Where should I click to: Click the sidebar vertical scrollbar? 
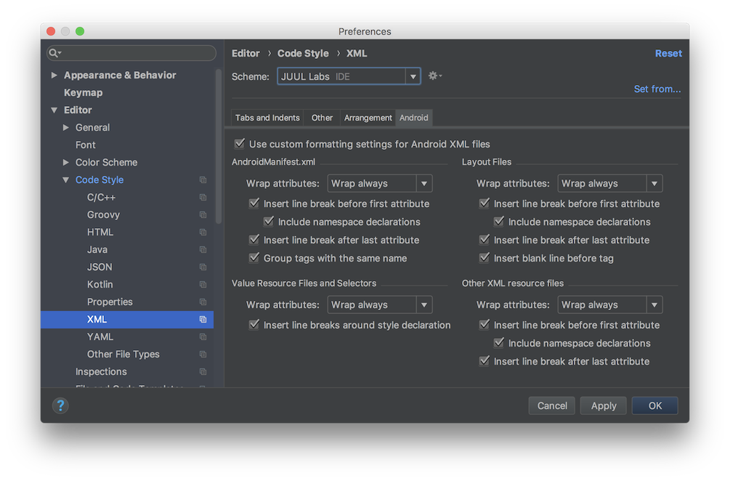click(x=219, y=147)
